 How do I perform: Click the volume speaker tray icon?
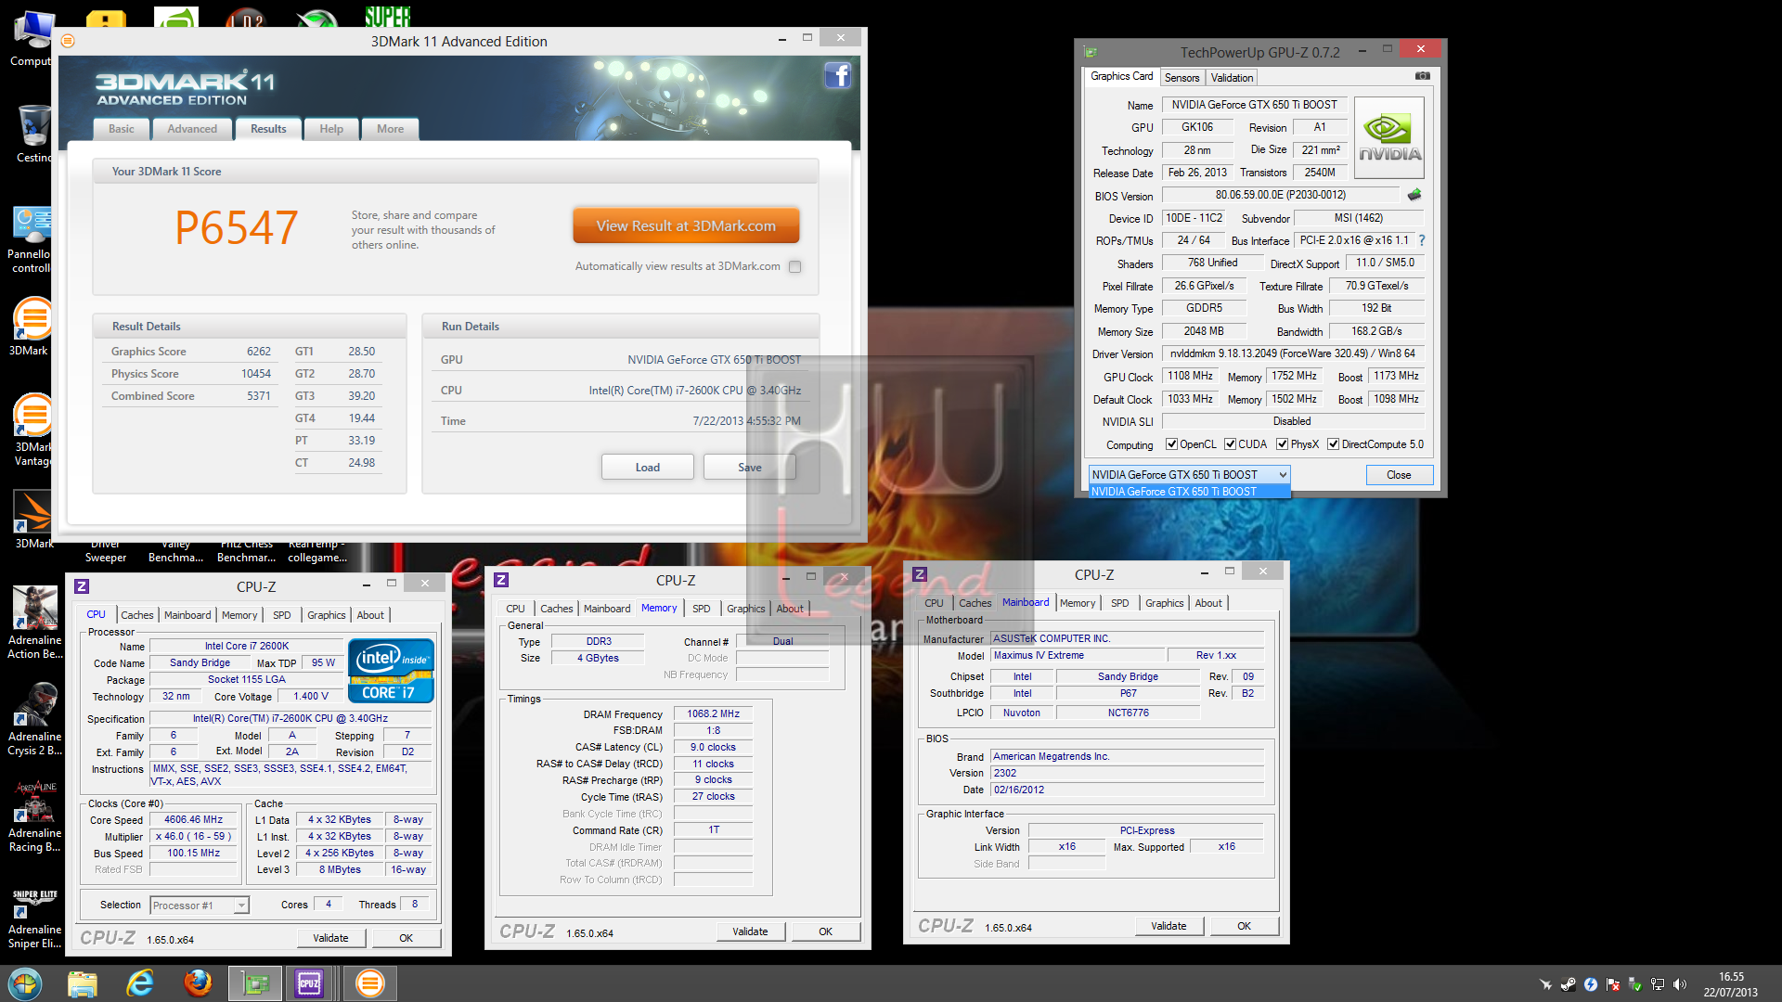pyautogui.click(x=1680, y=984)
